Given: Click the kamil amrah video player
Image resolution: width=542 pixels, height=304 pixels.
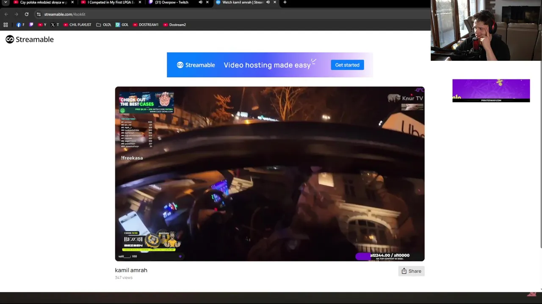Looking at the screenshot, I should [270, 174].
